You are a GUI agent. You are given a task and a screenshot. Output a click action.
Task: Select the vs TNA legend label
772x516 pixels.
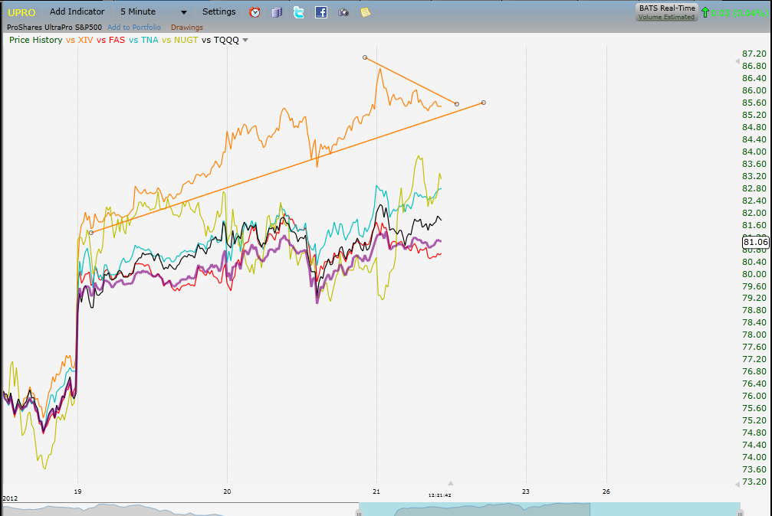click(x=143, y=40)
